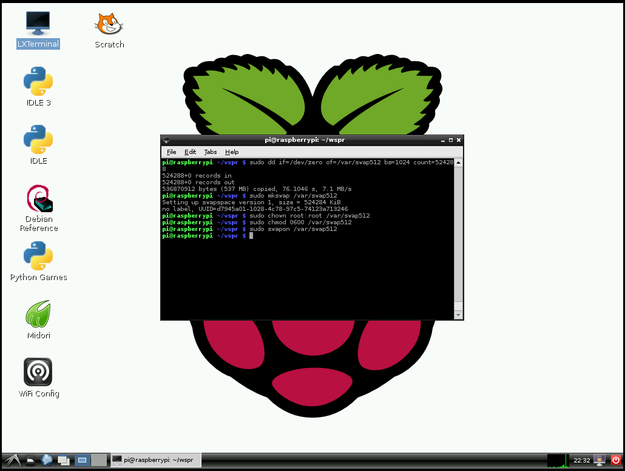Open the Edit menu in LXTerminal

pyautogui.click(x=190, y=152)
